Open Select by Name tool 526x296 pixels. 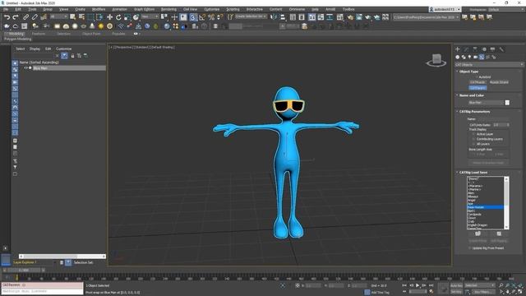[81, 17]
